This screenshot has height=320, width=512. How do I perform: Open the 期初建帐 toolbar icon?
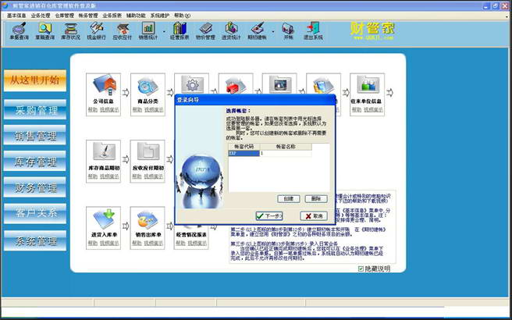tap(257, 31)
